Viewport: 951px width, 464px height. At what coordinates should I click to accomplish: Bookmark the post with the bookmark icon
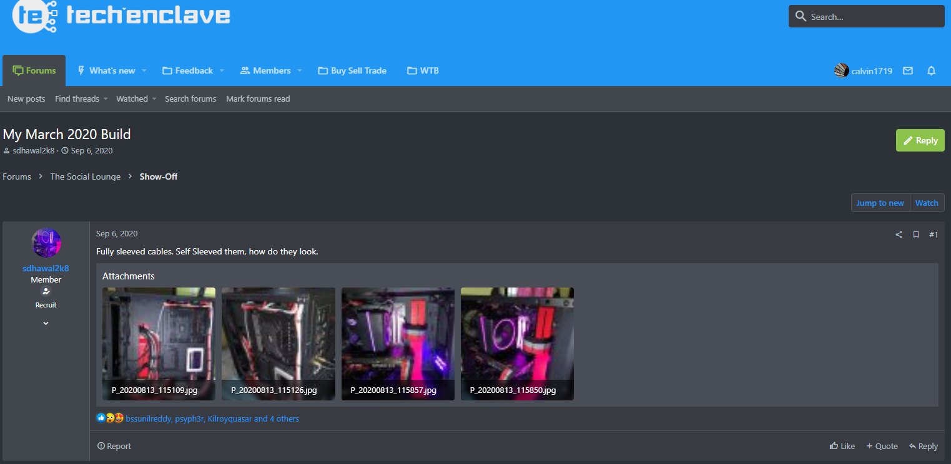(916, 234)
